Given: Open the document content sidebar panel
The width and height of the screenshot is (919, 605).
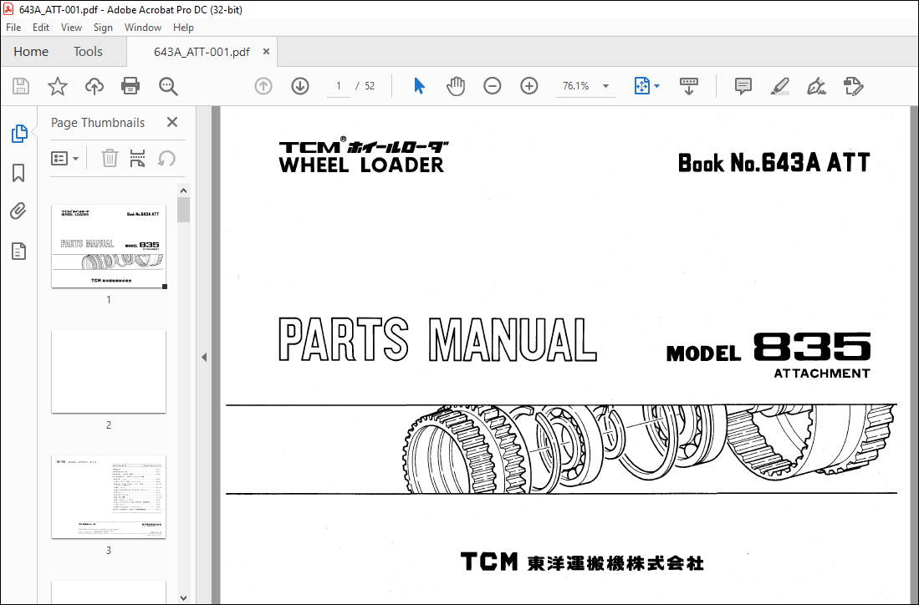Looking at the screenshot, I should tap(18, 252).
